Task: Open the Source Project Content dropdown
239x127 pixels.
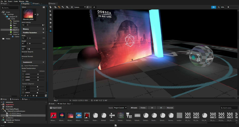Action: tap(120, 108)
